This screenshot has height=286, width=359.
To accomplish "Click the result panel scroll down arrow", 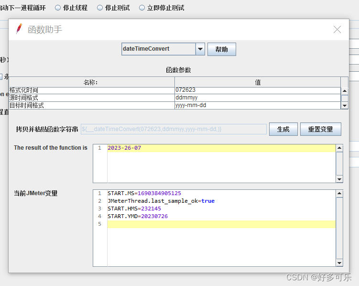I will 339,179.
